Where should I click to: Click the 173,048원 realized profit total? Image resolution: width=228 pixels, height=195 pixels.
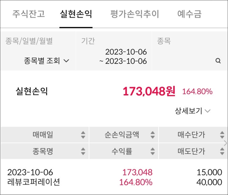click(149, 91)
